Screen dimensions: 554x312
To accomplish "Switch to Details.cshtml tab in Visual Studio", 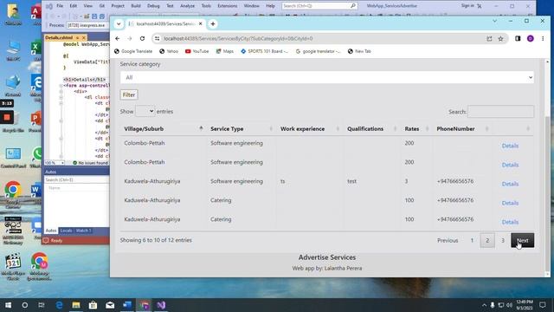I will (x=59, y=37).
